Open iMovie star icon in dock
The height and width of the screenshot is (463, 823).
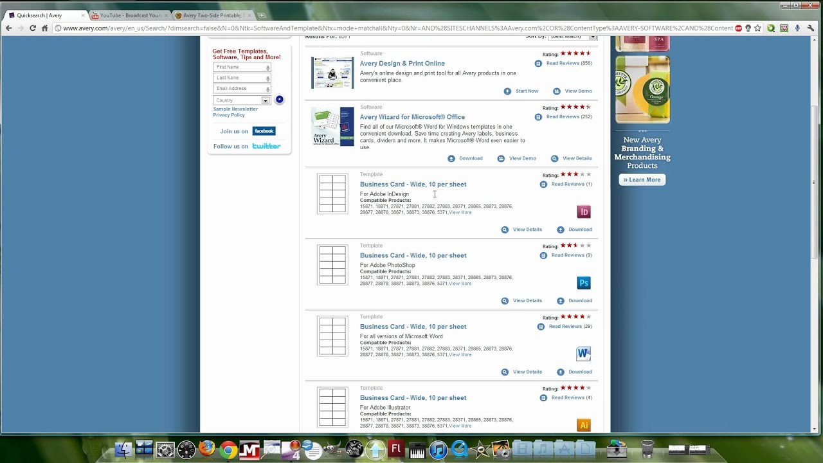(x=480, y=449)
